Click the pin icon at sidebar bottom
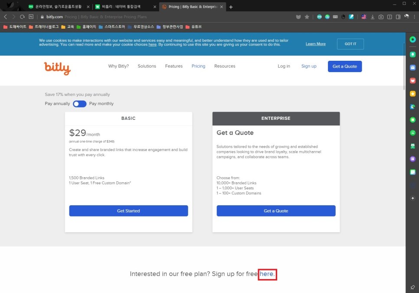419x293 pixels. coord(412,287)
